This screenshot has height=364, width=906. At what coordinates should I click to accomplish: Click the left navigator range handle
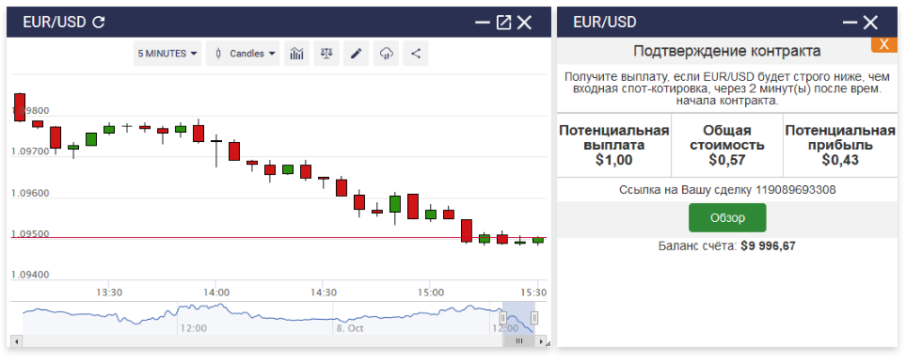(502, 318)
